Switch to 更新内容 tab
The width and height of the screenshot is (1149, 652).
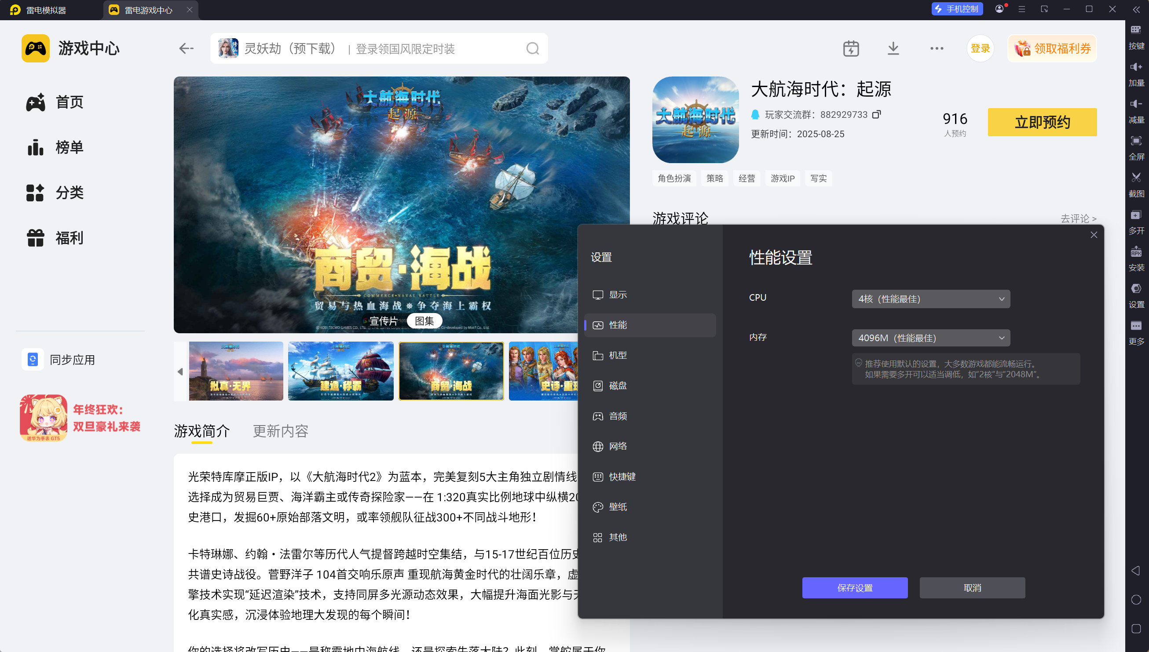tap(280, 431)
